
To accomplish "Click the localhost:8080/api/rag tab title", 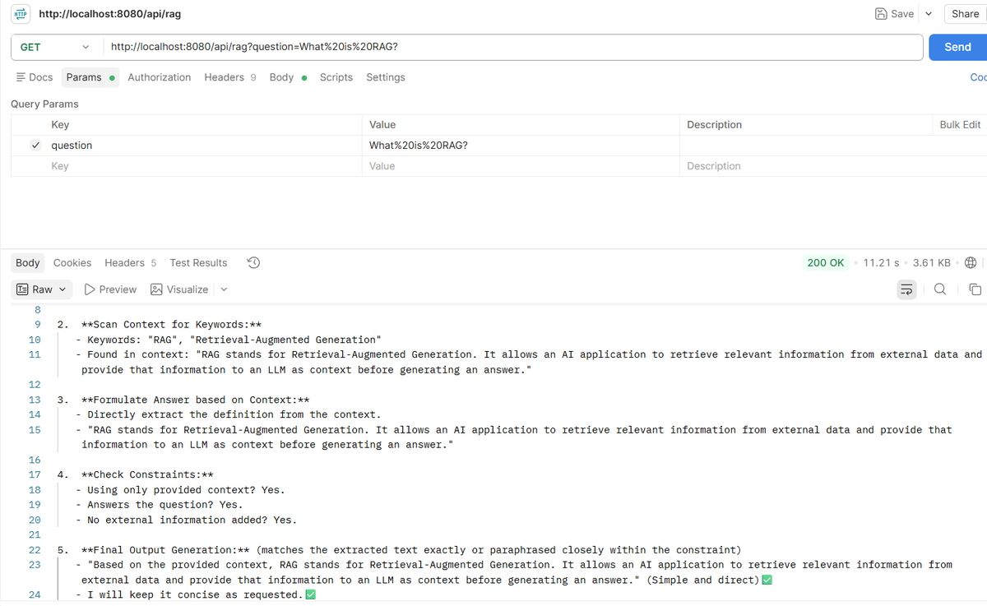I will [110, 14].
